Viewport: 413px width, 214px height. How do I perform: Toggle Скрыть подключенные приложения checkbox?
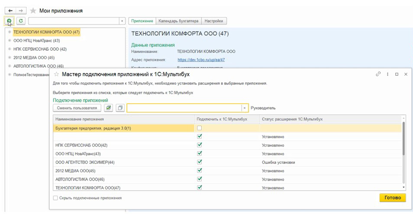point(55,198)
